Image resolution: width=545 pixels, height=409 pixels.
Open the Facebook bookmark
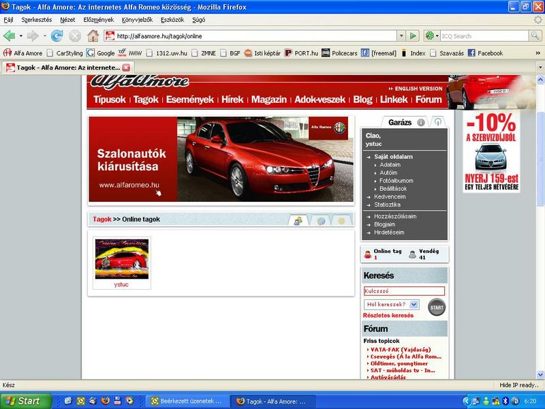pyautogui.click(x=485, y=53)
